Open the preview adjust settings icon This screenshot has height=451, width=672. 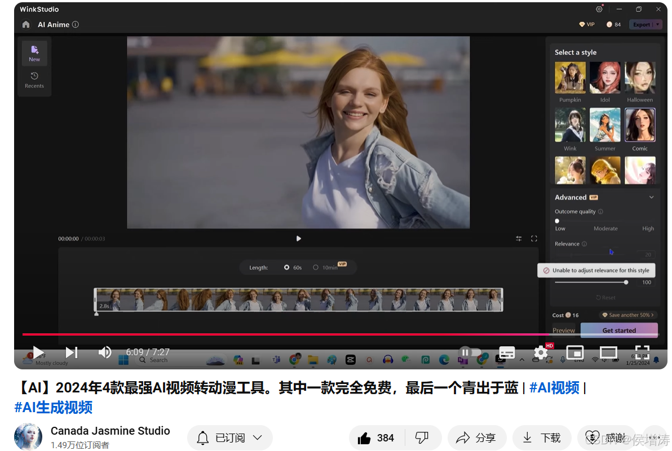pyautogui.click(x=519, y=239)
